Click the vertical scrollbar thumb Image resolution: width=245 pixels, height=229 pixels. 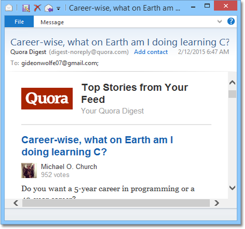pos(232,94)
